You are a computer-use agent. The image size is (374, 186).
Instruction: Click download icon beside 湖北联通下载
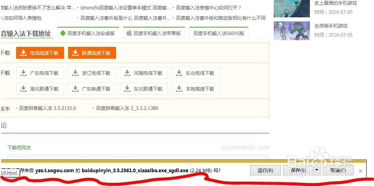23,89
